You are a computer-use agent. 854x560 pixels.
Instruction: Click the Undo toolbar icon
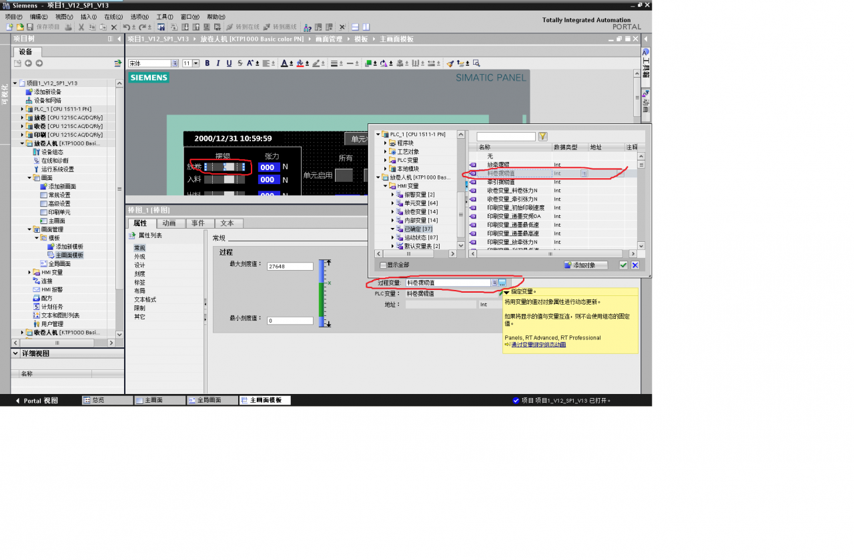pyautogui.click(x=125, y=27)
